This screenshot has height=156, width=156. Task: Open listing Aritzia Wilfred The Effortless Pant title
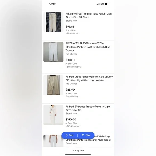89,15
